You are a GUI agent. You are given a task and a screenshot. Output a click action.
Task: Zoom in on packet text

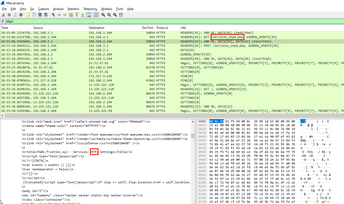pyautogui.click(x=103, y=15)
